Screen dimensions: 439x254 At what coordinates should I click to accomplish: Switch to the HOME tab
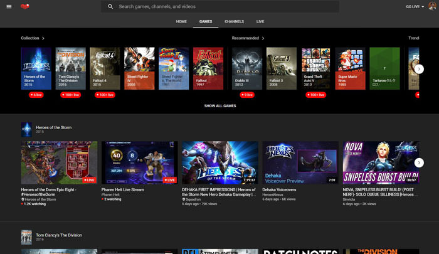click(x=181, y=21)
